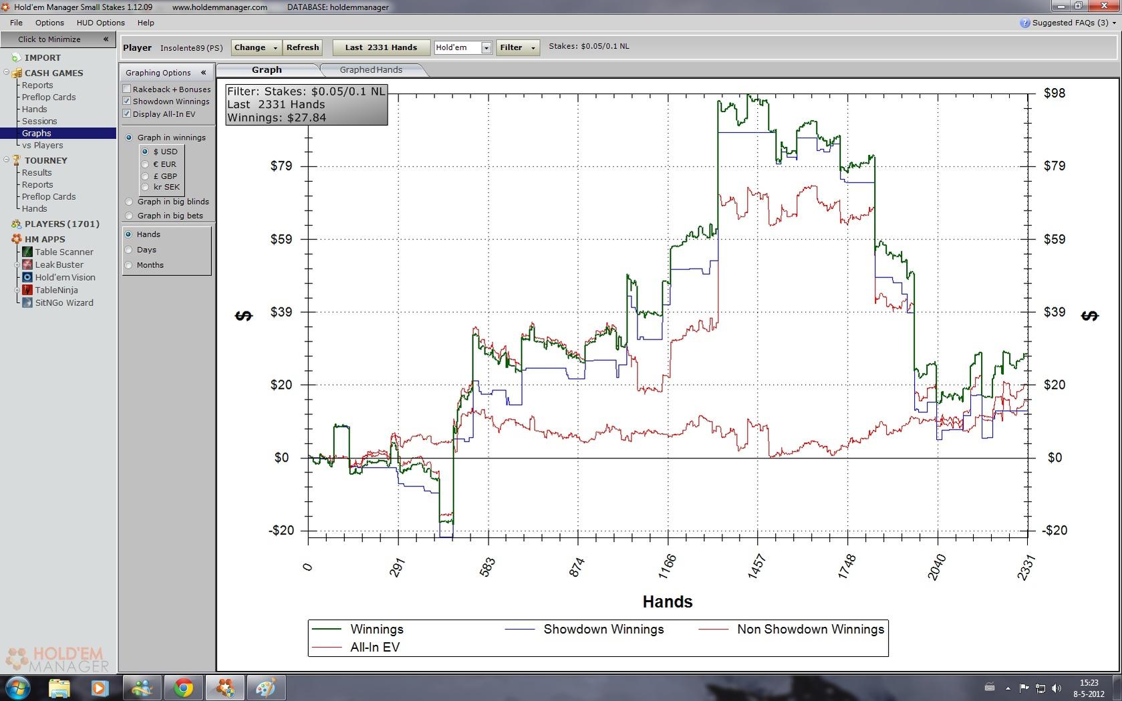Open Windows Explorer from the taskbar
Image resolution: width=1122 pixels, height=701 pixels.
pos(59,688)
